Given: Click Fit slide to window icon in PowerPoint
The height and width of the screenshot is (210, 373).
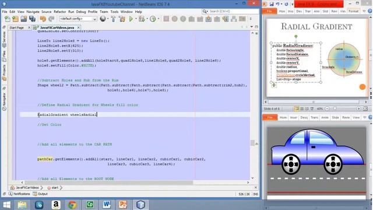Looking at the screenshot, I should click(x=365, y=109).
